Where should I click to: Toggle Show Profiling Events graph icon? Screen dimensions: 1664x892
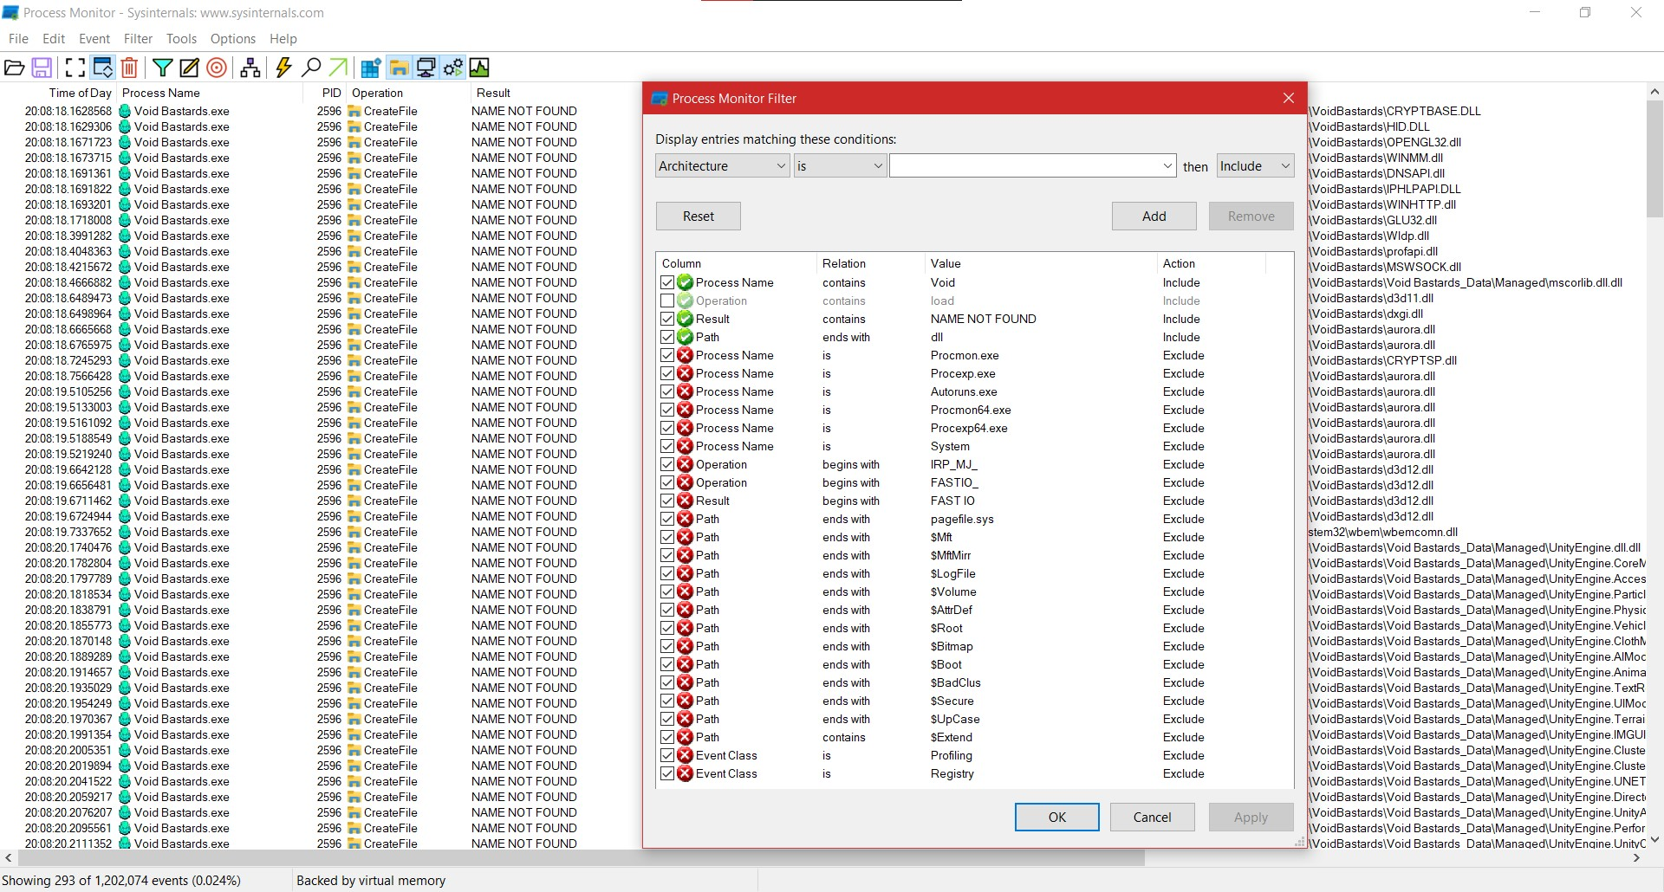(x=479, y=68)
